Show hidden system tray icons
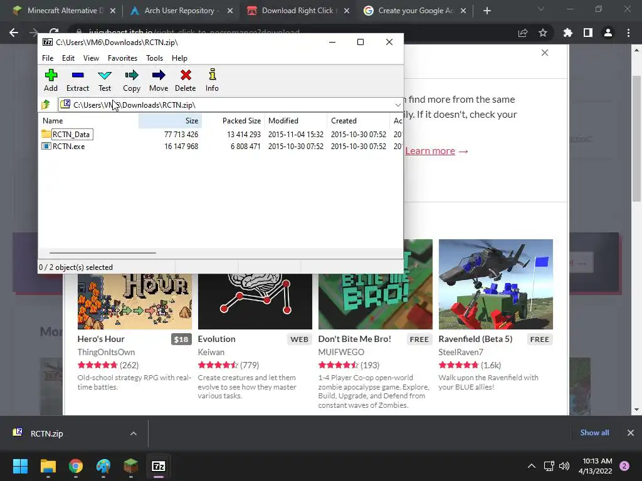Screen dimensions: 642x481 532,466
